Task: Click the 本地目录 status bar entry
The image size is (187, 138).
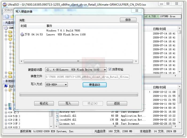Action: 158,131
